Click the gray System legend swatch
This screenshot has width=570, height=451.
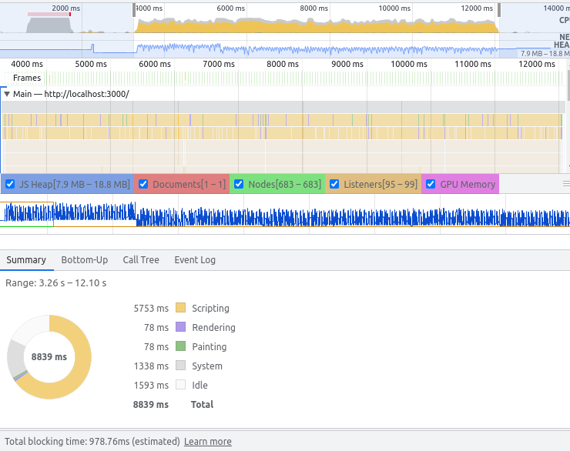click(181, 366)
